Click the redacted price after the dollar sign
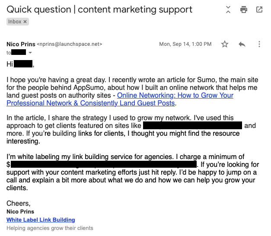 click(x=104, y=164)
